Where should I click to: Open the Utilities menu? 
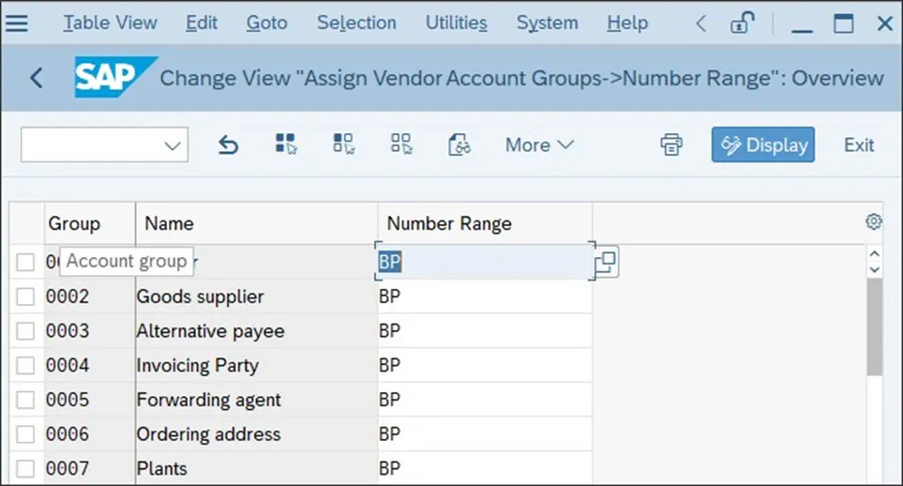pos(456,23)
